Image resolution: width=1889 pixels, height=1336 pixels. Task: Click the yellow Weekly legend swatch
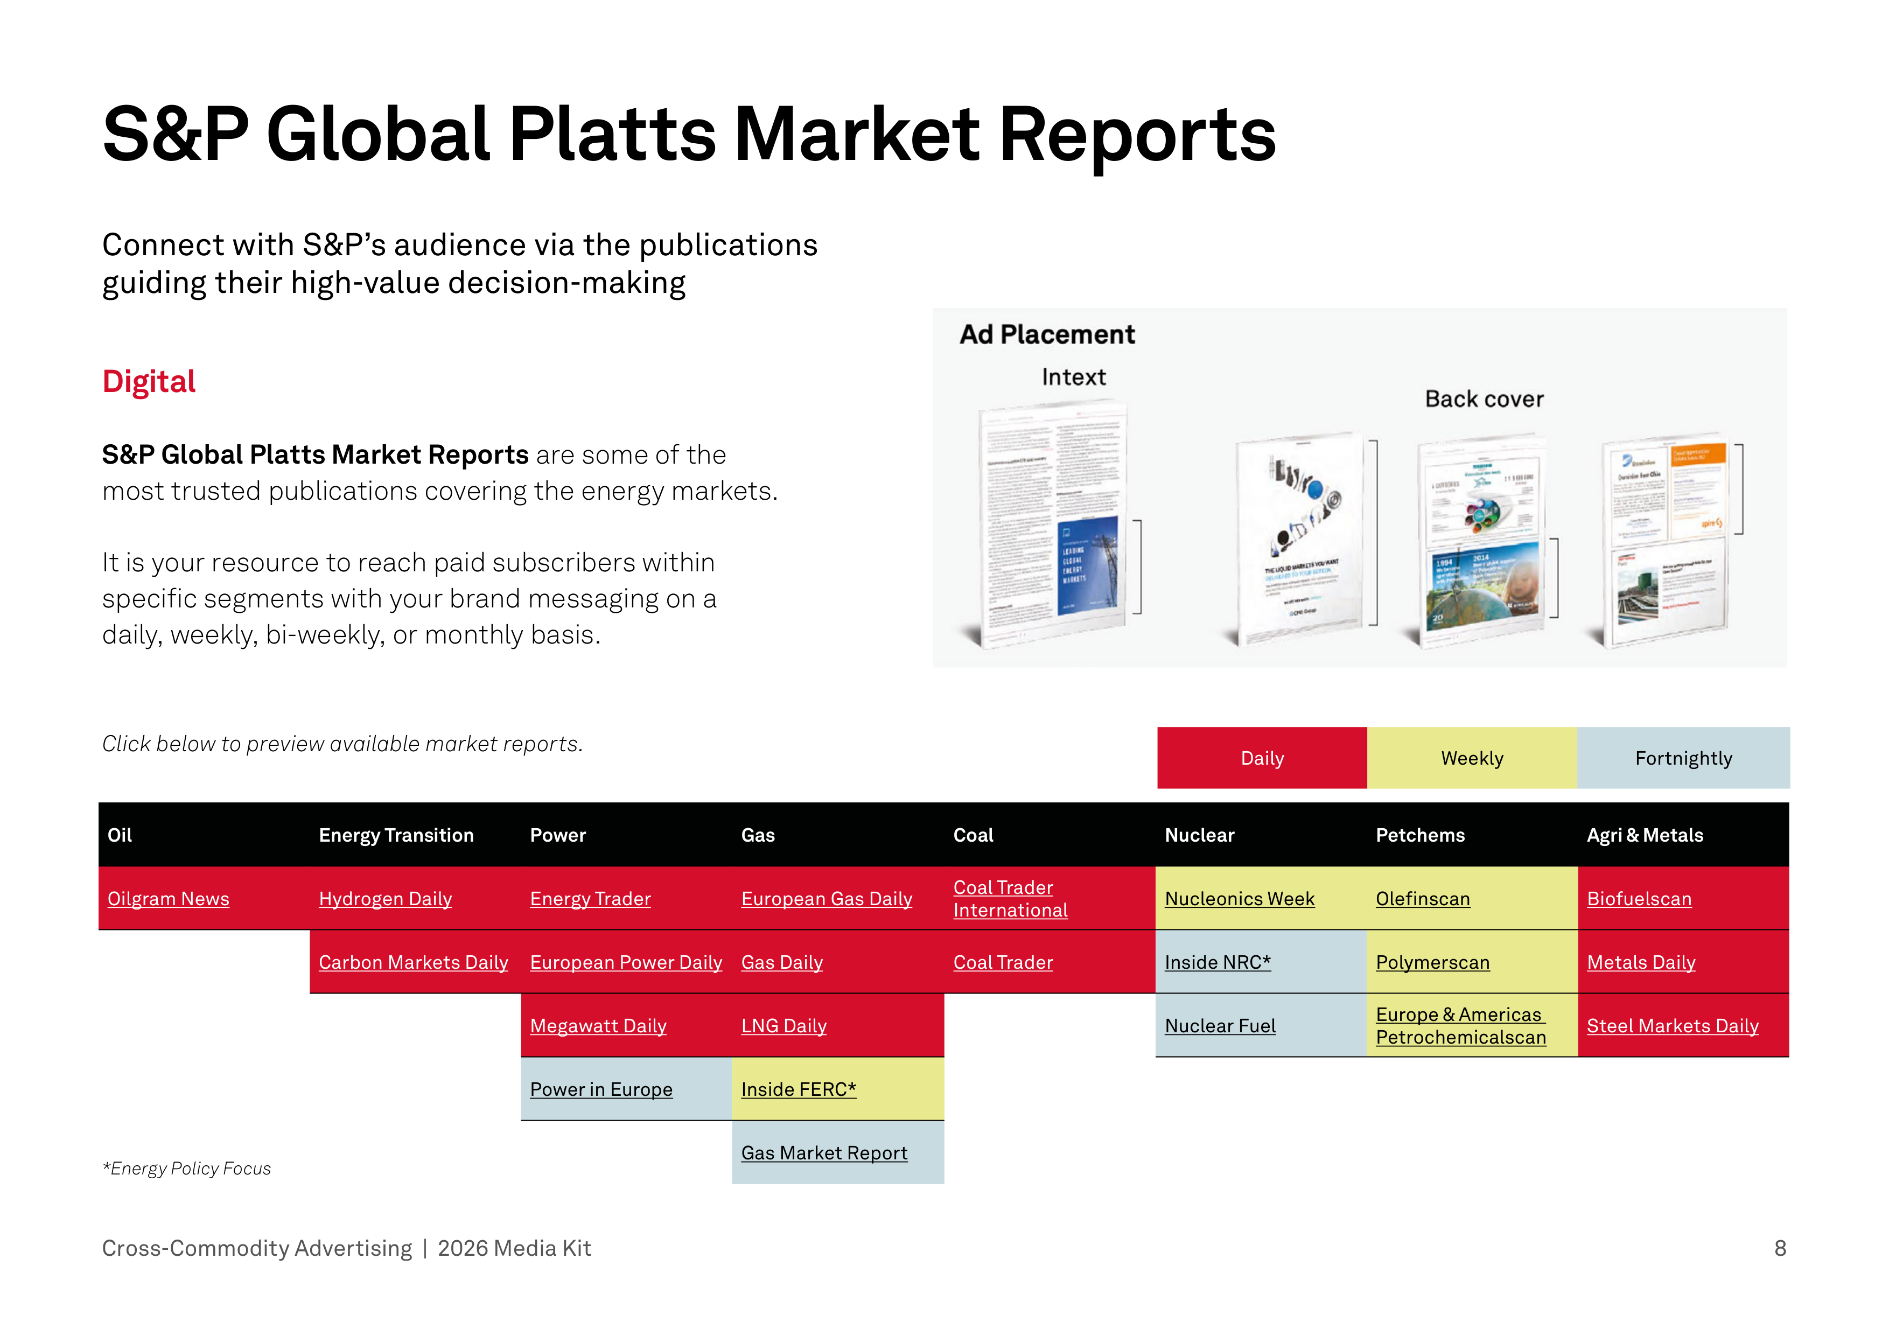click(x=1472, y=758)
